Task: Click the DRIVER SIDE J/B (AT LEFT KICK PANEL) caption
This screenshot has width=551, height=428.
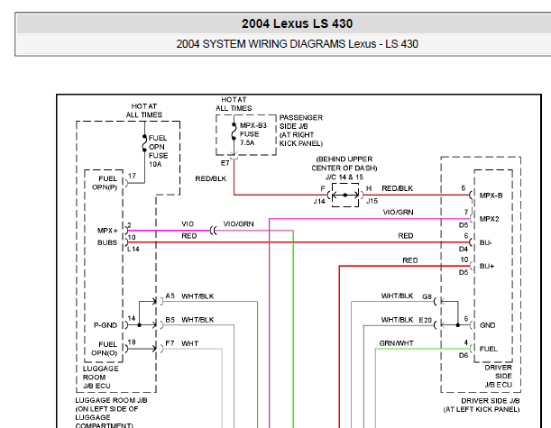Action: tap(482, 405)
